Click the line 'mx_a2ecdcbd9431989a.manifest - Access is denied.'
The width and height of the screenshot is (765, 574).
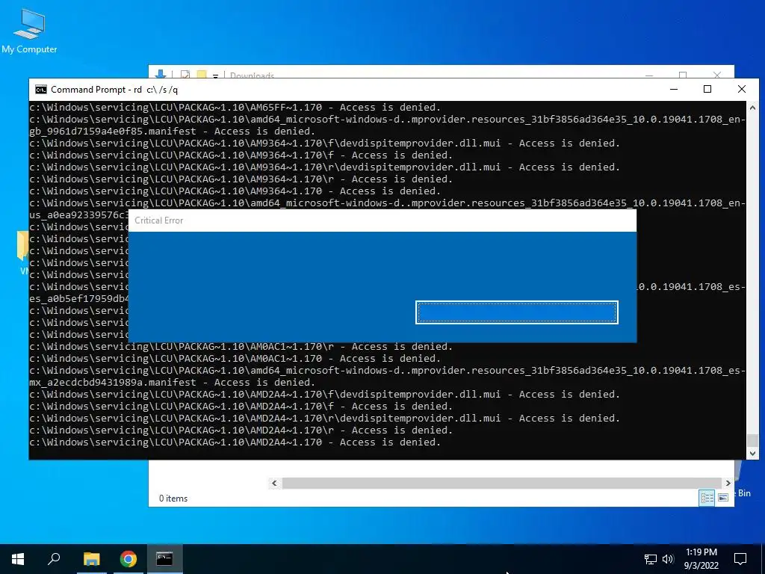tap(173, 383)
